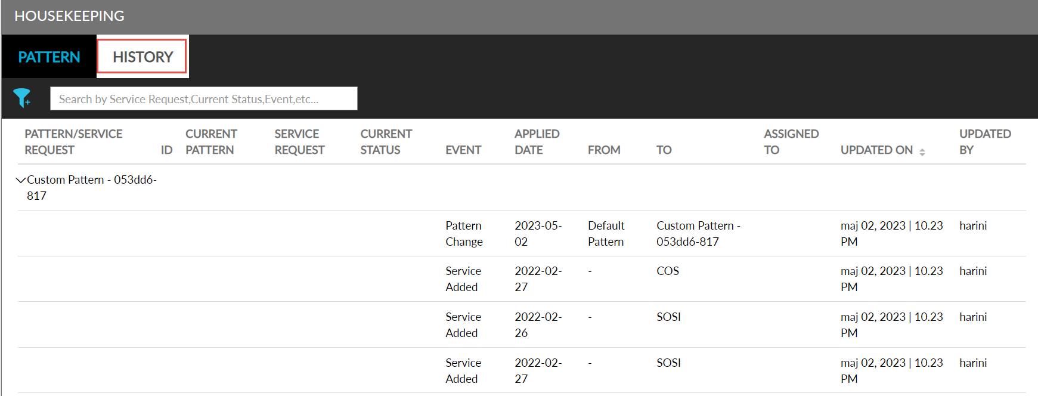The height and width of the screenshot is (396, 1038).
Task: Sort by the Applied Date column header
Action: [x=537, y=142]
